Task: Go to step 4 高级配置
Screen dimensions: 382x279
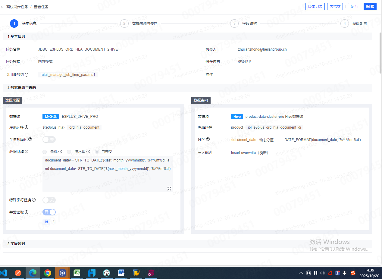Action: pos(345,24)
